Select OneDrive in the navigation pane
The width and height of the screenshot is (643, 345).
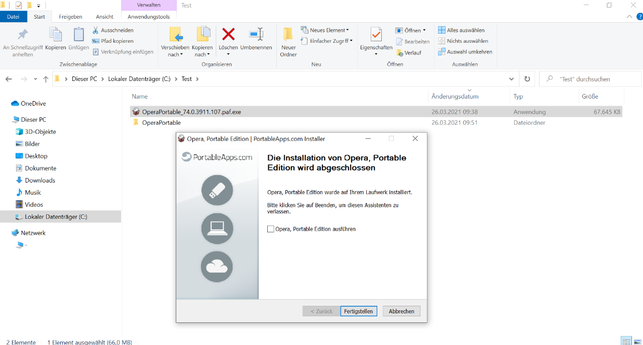(33, 104)
